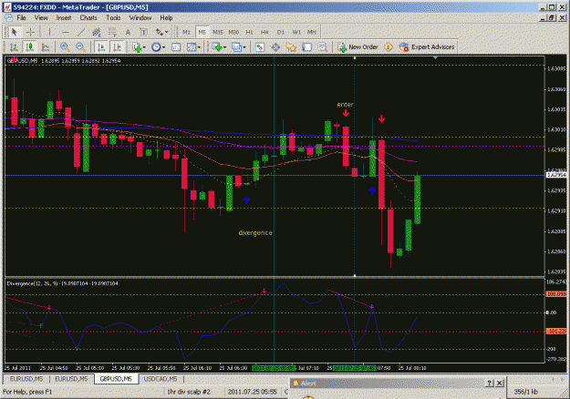This screenshot has height=399, width=570.
Task: Switch to the USDCAD,M5 chart tab
Action: point(161,379)
